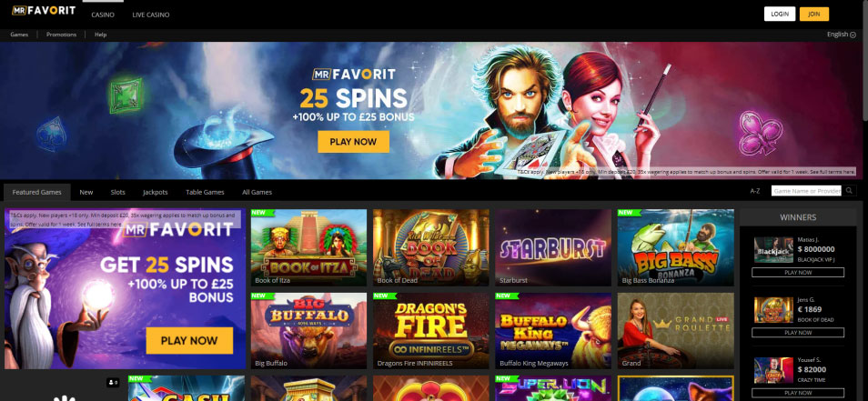
Task: Click the white Login button
Action: tap(780, 14)
